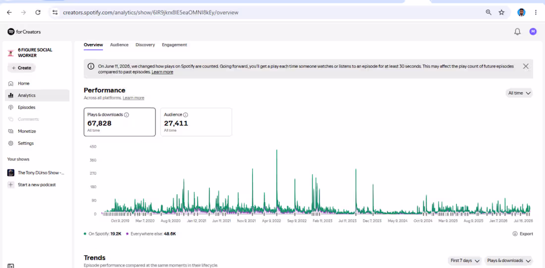545x268 pixels.
Task: Click Start a new podcast
Action: coord(37,185)
